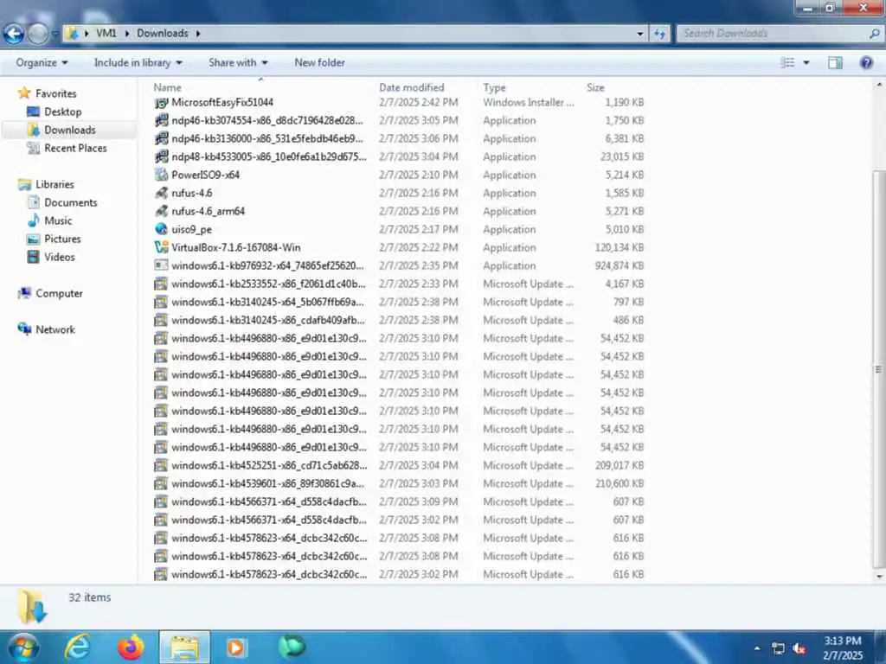Select the ndp46-kb3136000 file icon
Viewport: 886px width, 664px height.
point(161,138)
